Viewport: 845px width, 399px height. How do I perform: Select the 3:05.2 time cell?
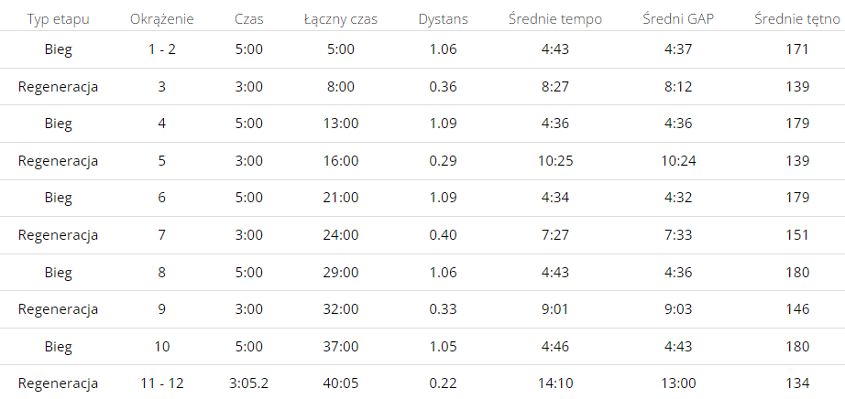[x=248, y=383]
